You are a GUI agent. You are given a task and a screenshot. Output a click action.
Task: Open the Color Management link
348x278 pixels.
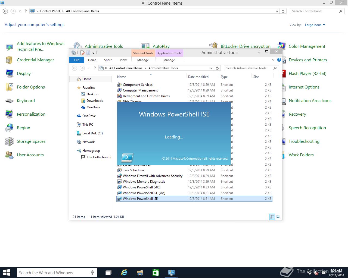coord(307,46)
